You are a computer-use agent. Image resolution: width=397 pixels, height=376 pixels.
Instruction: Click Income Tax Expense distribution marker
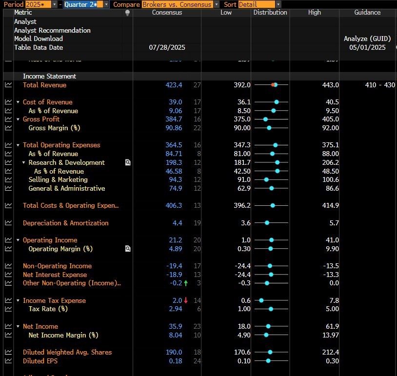tap(261, 300)
